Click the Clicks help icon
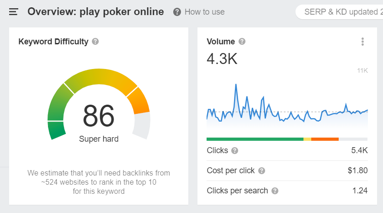This screenshot has width=383, height=213. 235,151
